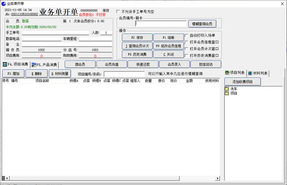
Task: Toggle 自动打印入场单 checkbox
Action: pyautogui.click(x=187, y=35)
